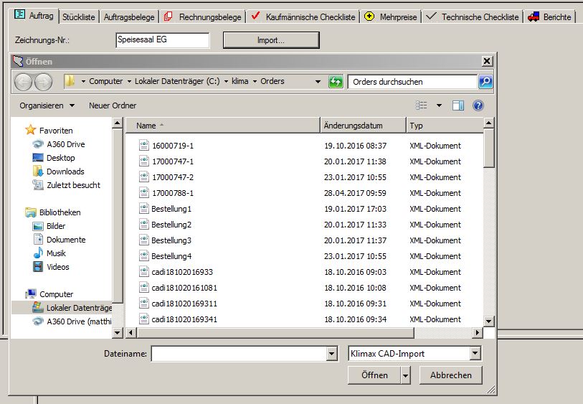
Task: Open the help question mark icon
Action: click(x=478, y=105)
